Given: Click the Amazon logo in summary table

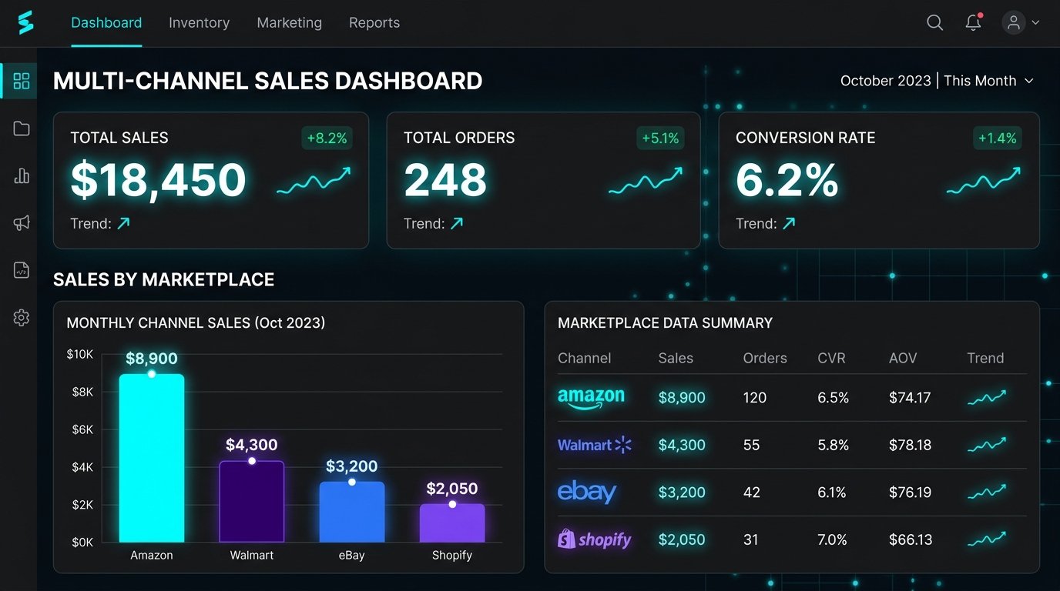Looking at the screenshot, I should coord(591,398).
